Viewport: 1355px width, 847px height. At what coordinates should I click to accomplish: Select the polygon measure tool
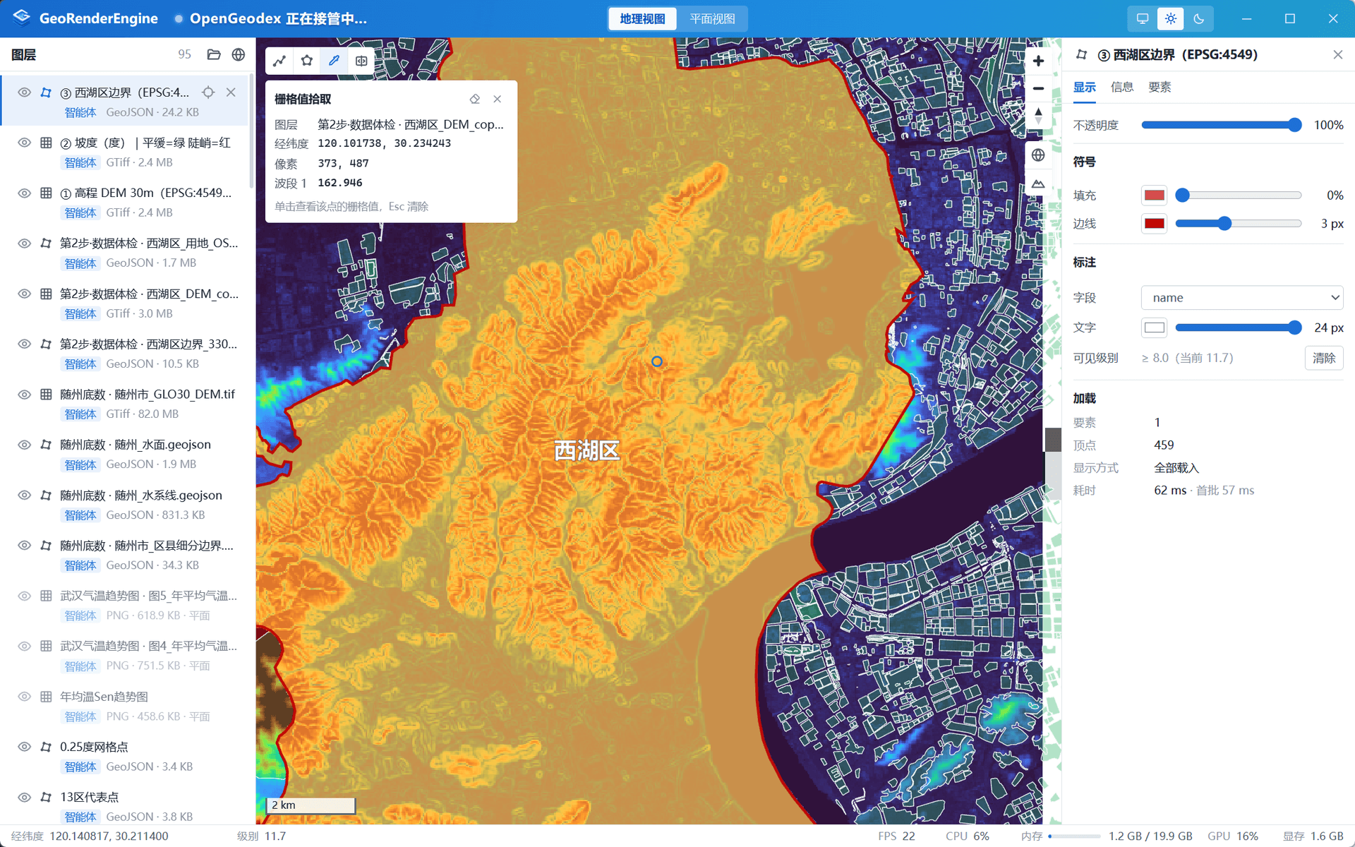pos(307,61)
